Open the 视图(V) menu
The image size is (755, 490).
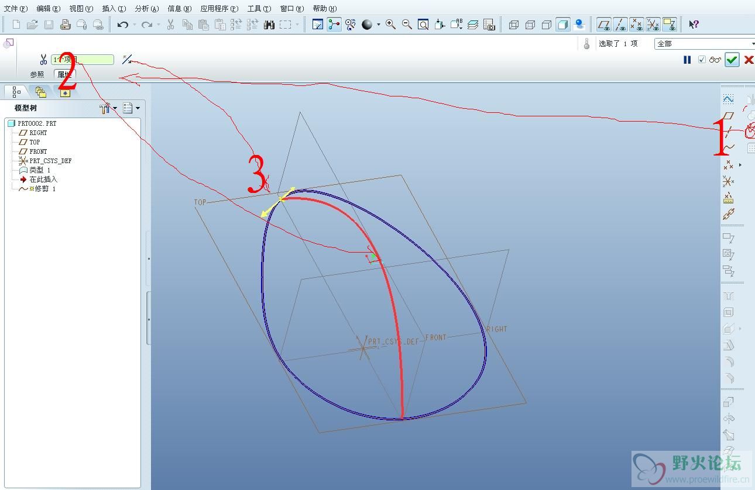point(81,9)
